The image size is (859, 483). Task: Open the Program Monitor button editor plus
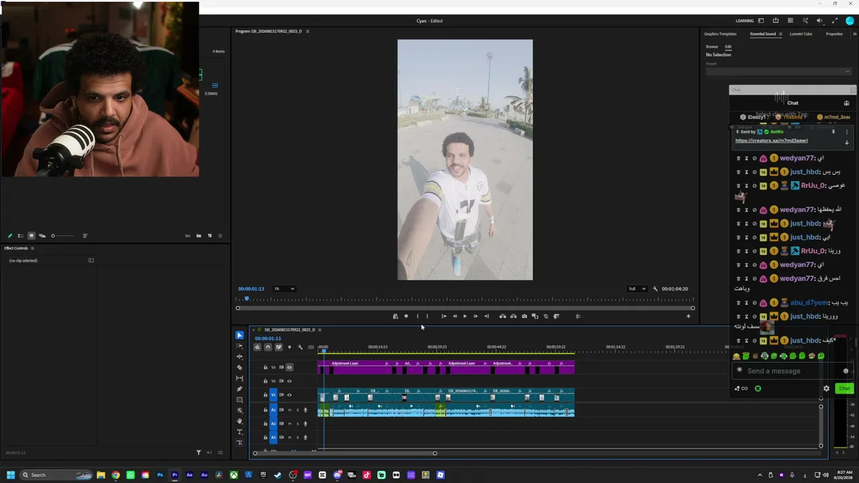(x=688, y=316)
